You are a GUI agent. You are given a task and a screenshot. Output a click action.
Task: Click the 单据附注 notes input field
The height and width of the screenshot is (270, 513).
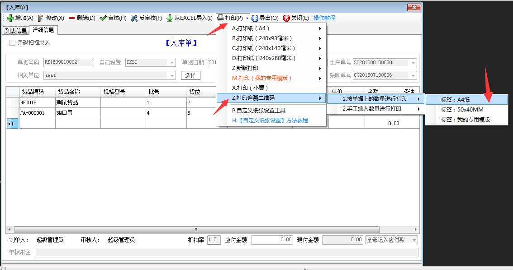(226, 252)
